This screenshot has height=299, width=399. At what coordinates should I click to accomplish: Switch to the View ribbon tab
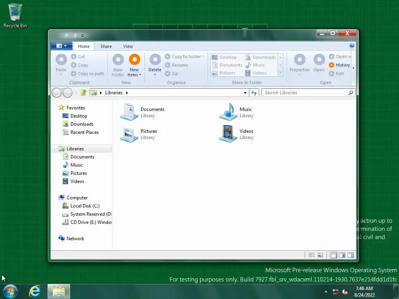pos(128,46)
